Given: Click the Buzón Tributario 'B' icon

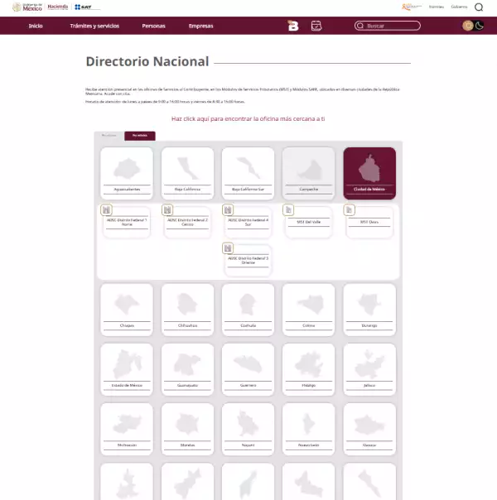Looking at the screenshot, I should [292, 26].
